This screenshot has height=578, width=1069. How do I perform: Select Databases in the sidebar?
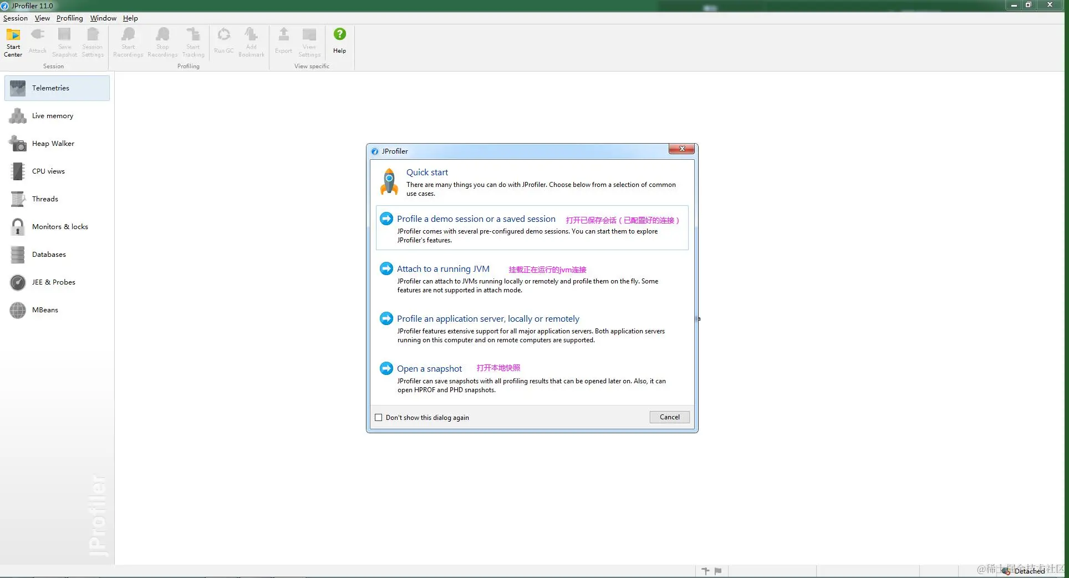[x=57, y=255]
